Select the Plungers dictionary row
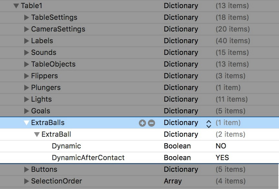The image size is (279, 189). click(x=46, y=87)
